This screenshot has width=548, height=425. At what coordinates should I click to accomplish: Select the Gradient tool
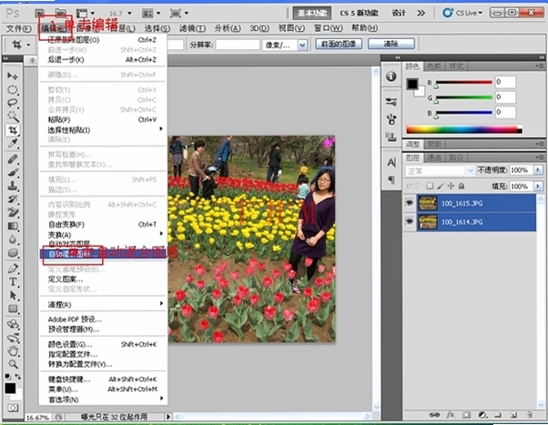(x=13, y=226)
